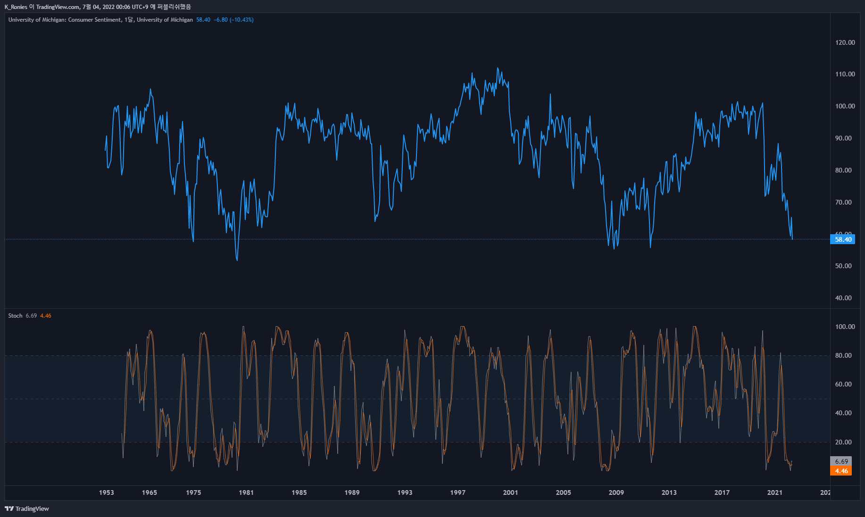
Task: Click the 1981 label on the time axis
Action: 246,492
